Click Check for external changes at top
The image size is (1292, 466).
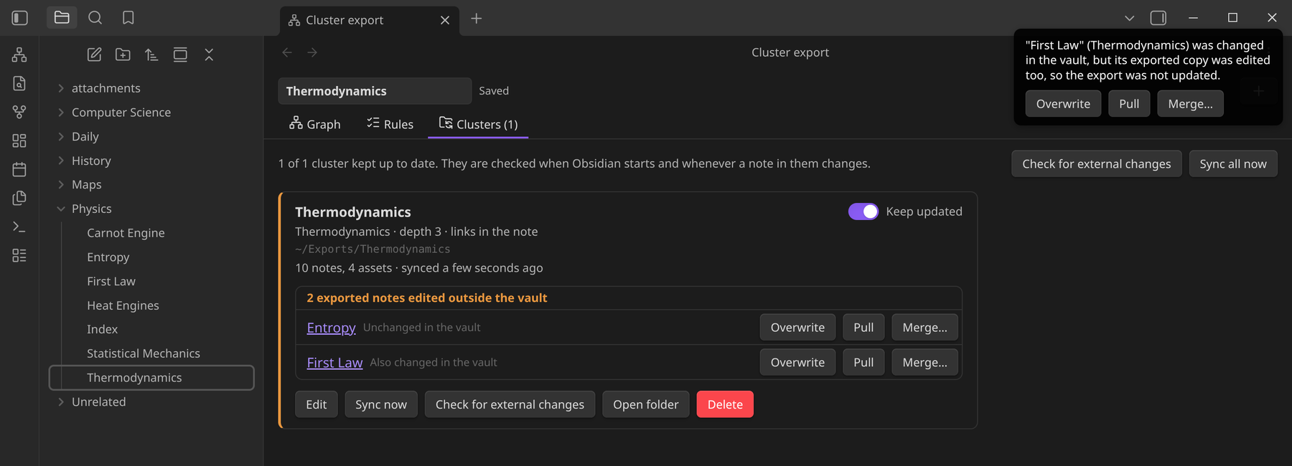point(1096,163)
